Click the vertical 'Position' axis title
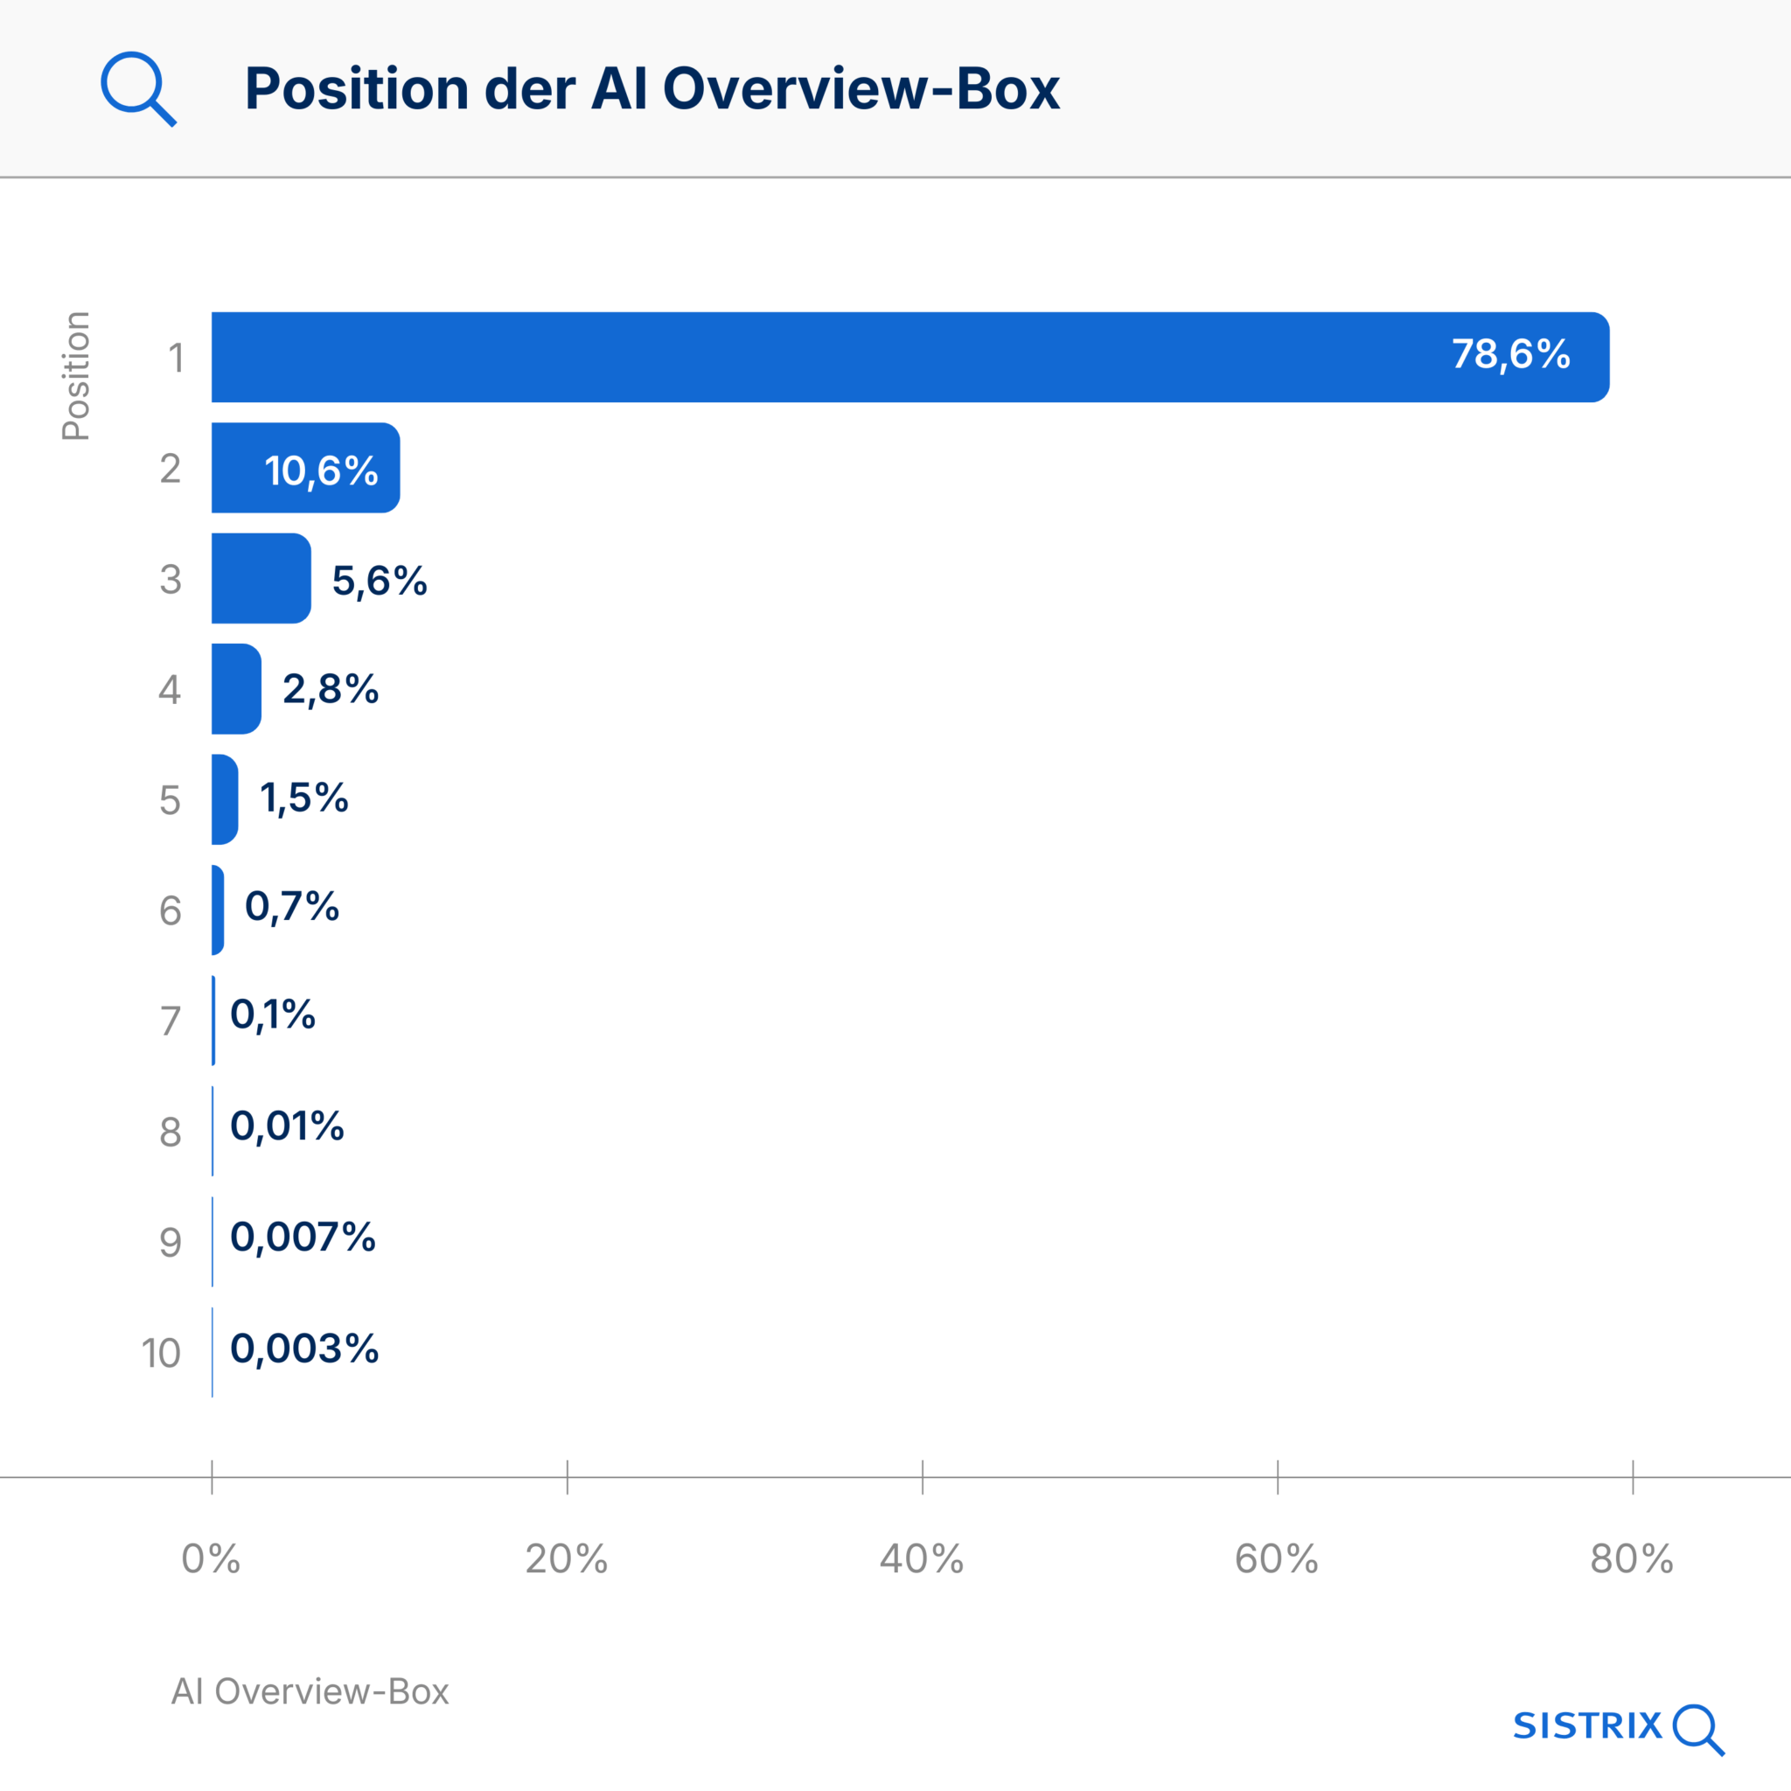The height and width of the screenshot is (1791, 1791). 75,375
